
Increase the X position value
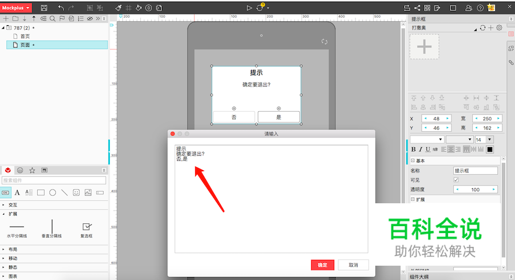click(447, 119)
